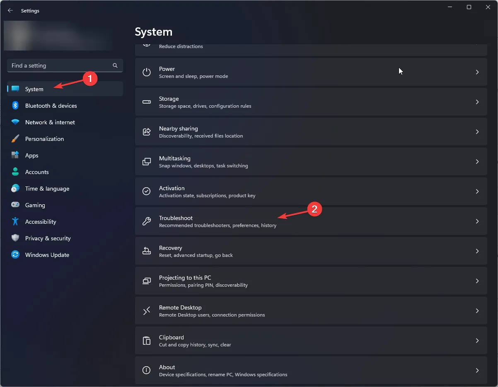The image size is (498, 387).
Task: Click the search magnifier icon in Find a setting
Action: 115,65
